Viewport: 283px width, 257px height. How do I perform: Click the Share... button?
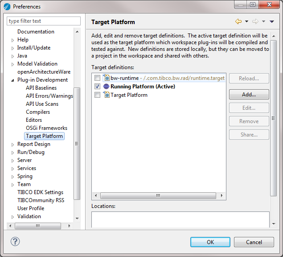pos(249,135)
